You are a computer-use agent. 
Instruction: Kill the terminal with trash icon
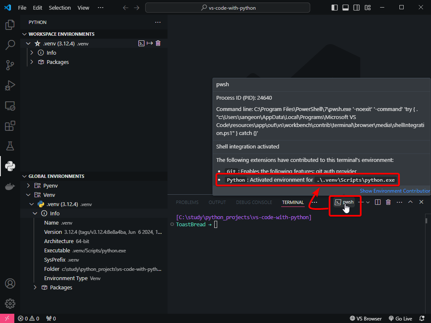pyautogui.click(x=388, y=202)
